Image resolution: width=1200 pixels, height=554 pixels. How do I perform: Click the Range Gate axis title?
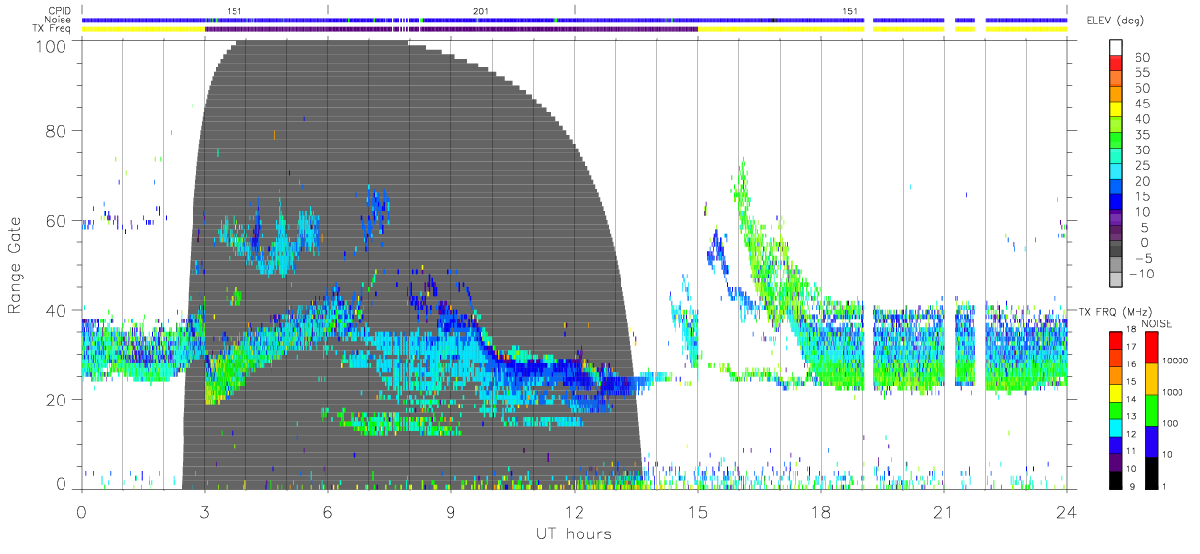point(16,265)
